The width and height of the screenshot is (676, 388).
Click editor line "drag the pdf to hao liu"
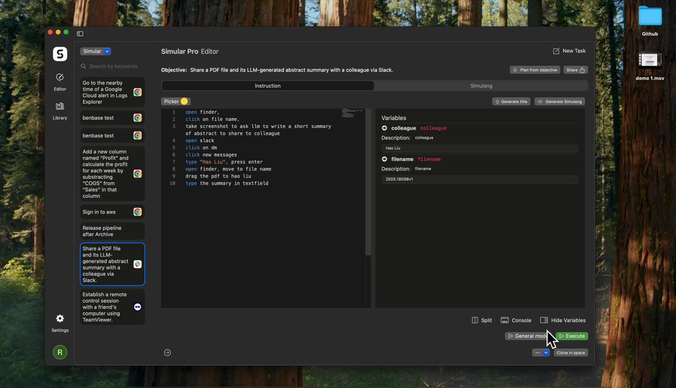218,176
